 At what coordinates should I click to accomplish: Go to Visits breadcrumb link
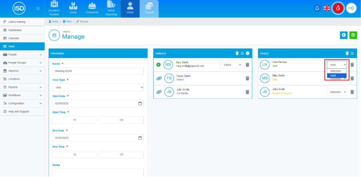point(67,22)
